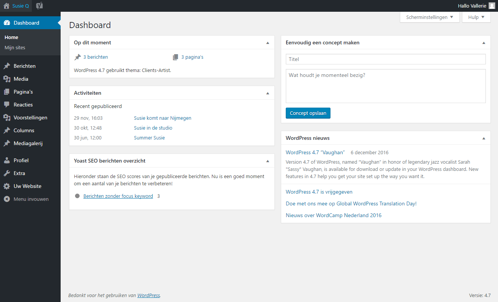The width and height of the screenshot is (498, 302).
Task: Click the grey SEO score dot
Action: pyautogui.click(x=77, y=196)
